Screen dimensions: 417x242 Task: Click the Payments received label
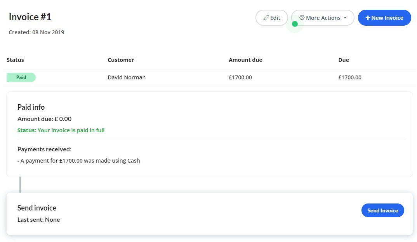(x=44, y=149)
